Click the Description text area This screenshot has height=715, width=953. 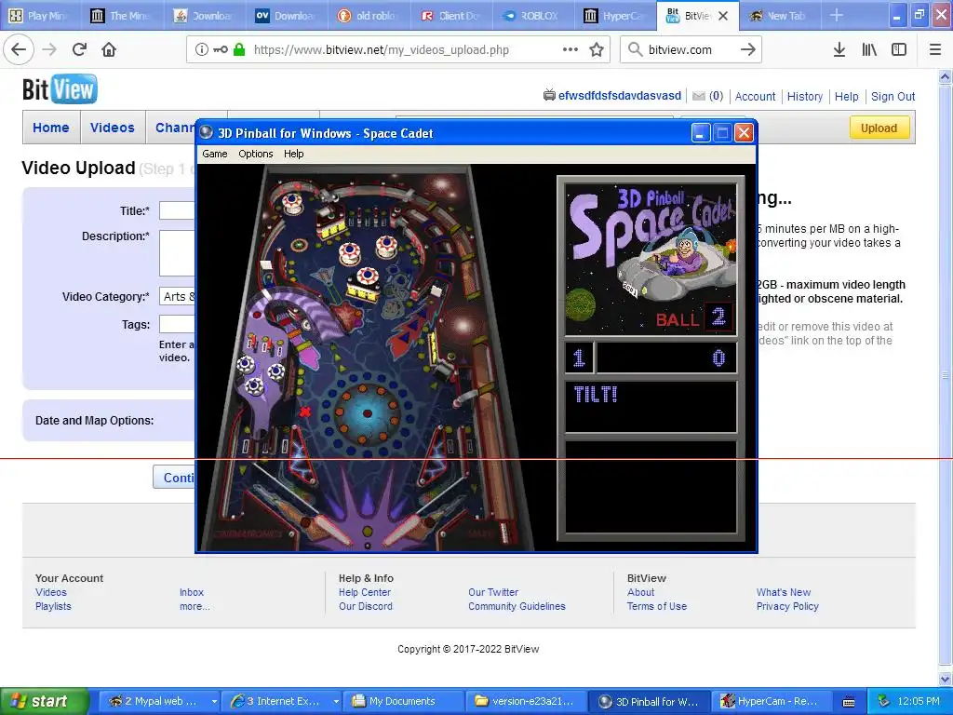177,253
